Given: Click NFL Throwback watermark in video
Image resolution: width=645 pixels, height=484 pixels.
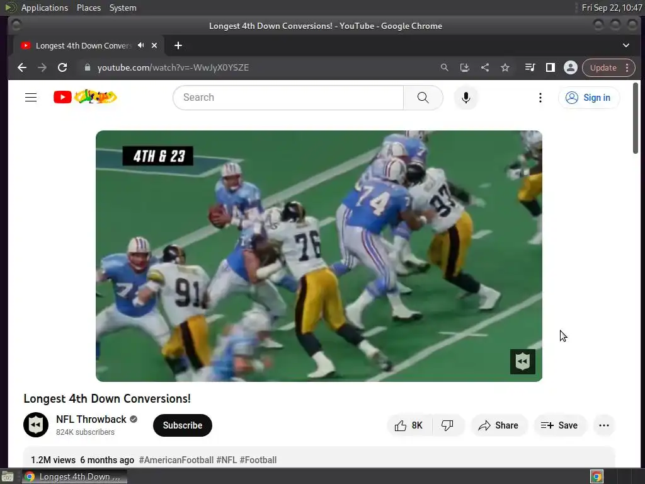Looking at the screenshot, I should point(522,362).
